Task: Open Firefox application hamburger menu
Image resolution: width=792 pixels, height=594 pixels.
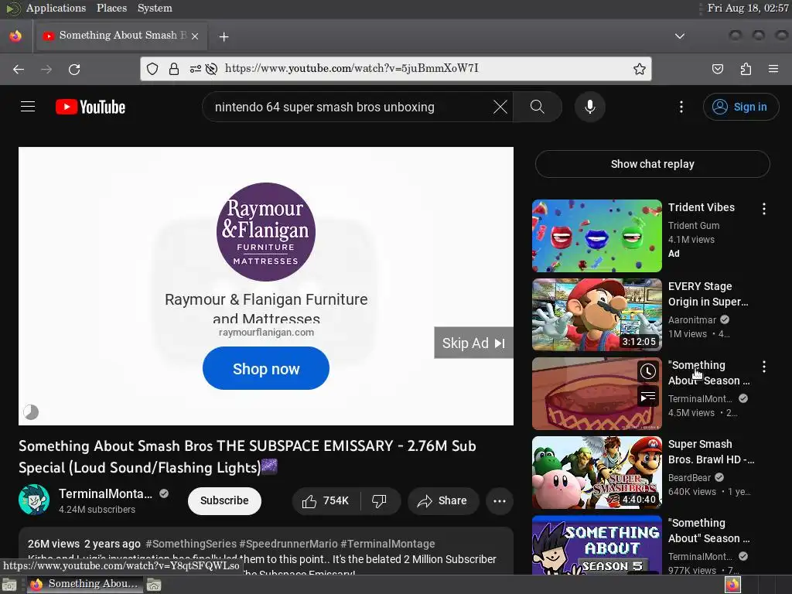Action: click(773, 69)
